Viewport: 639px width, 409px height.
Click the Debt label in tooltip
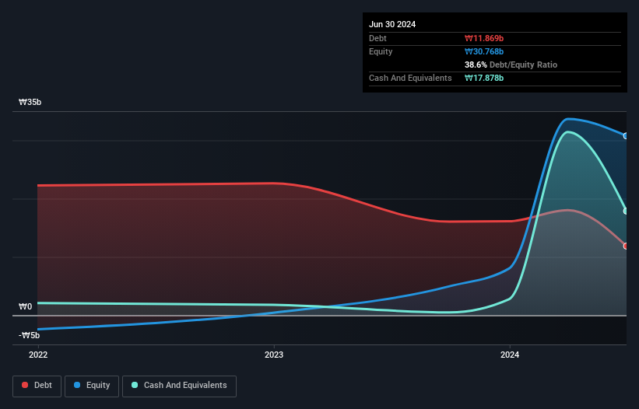pyautogui.click(x=377, y=38)
